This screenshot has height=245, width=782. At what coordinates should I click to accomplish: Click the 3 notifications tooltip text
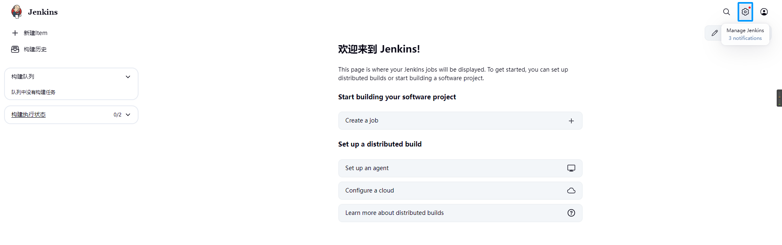coord(745,38)
